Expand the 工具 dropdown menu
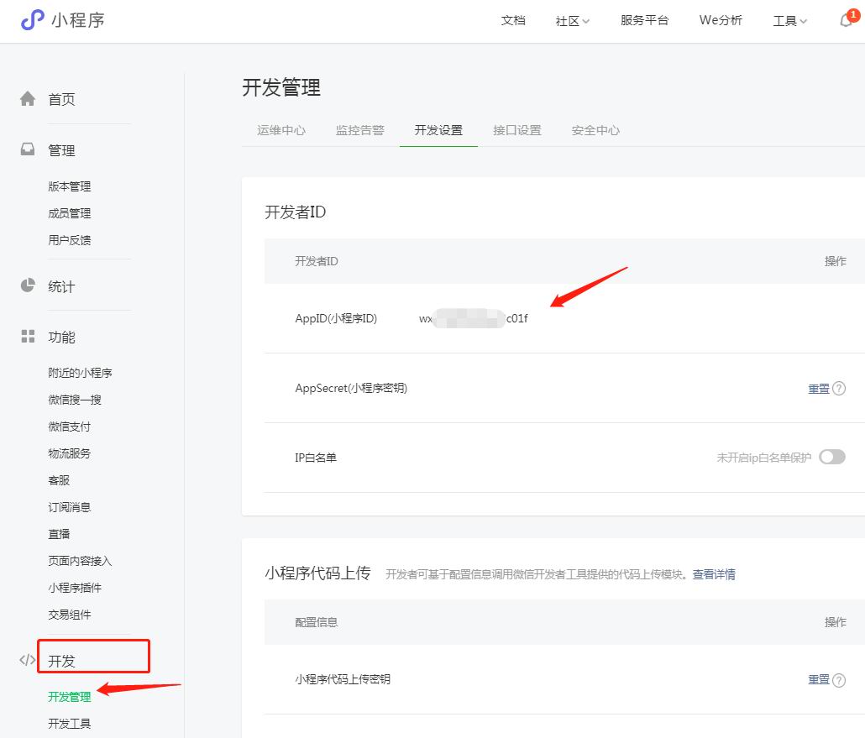The width and height of the screenshot is (865, 738). click(x=789, y=21)
